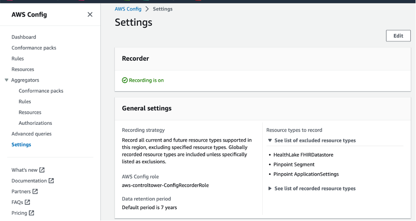
Task: Click the Resource types to record label
Action: click(294, 130)
